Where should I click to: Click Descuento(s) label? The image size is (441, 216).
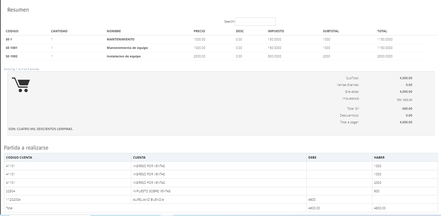[x=349, y=115]
